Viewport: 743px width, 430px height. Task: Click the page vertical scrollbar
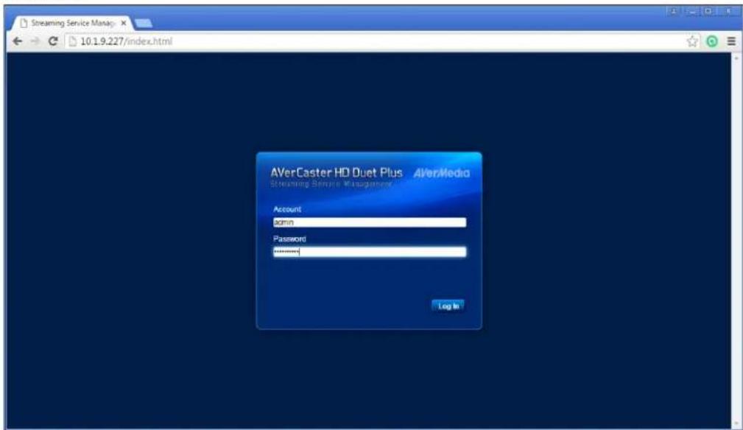coord(736,241)
